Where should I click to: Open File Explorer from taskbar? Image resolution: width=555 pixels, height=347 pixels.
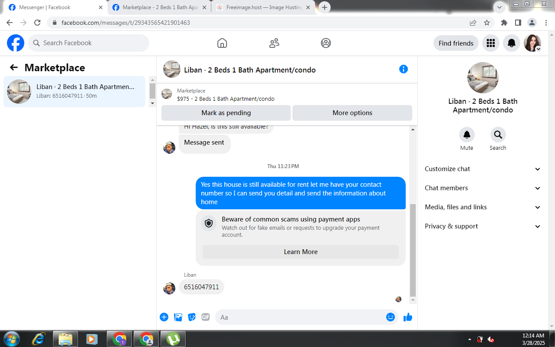66,339
